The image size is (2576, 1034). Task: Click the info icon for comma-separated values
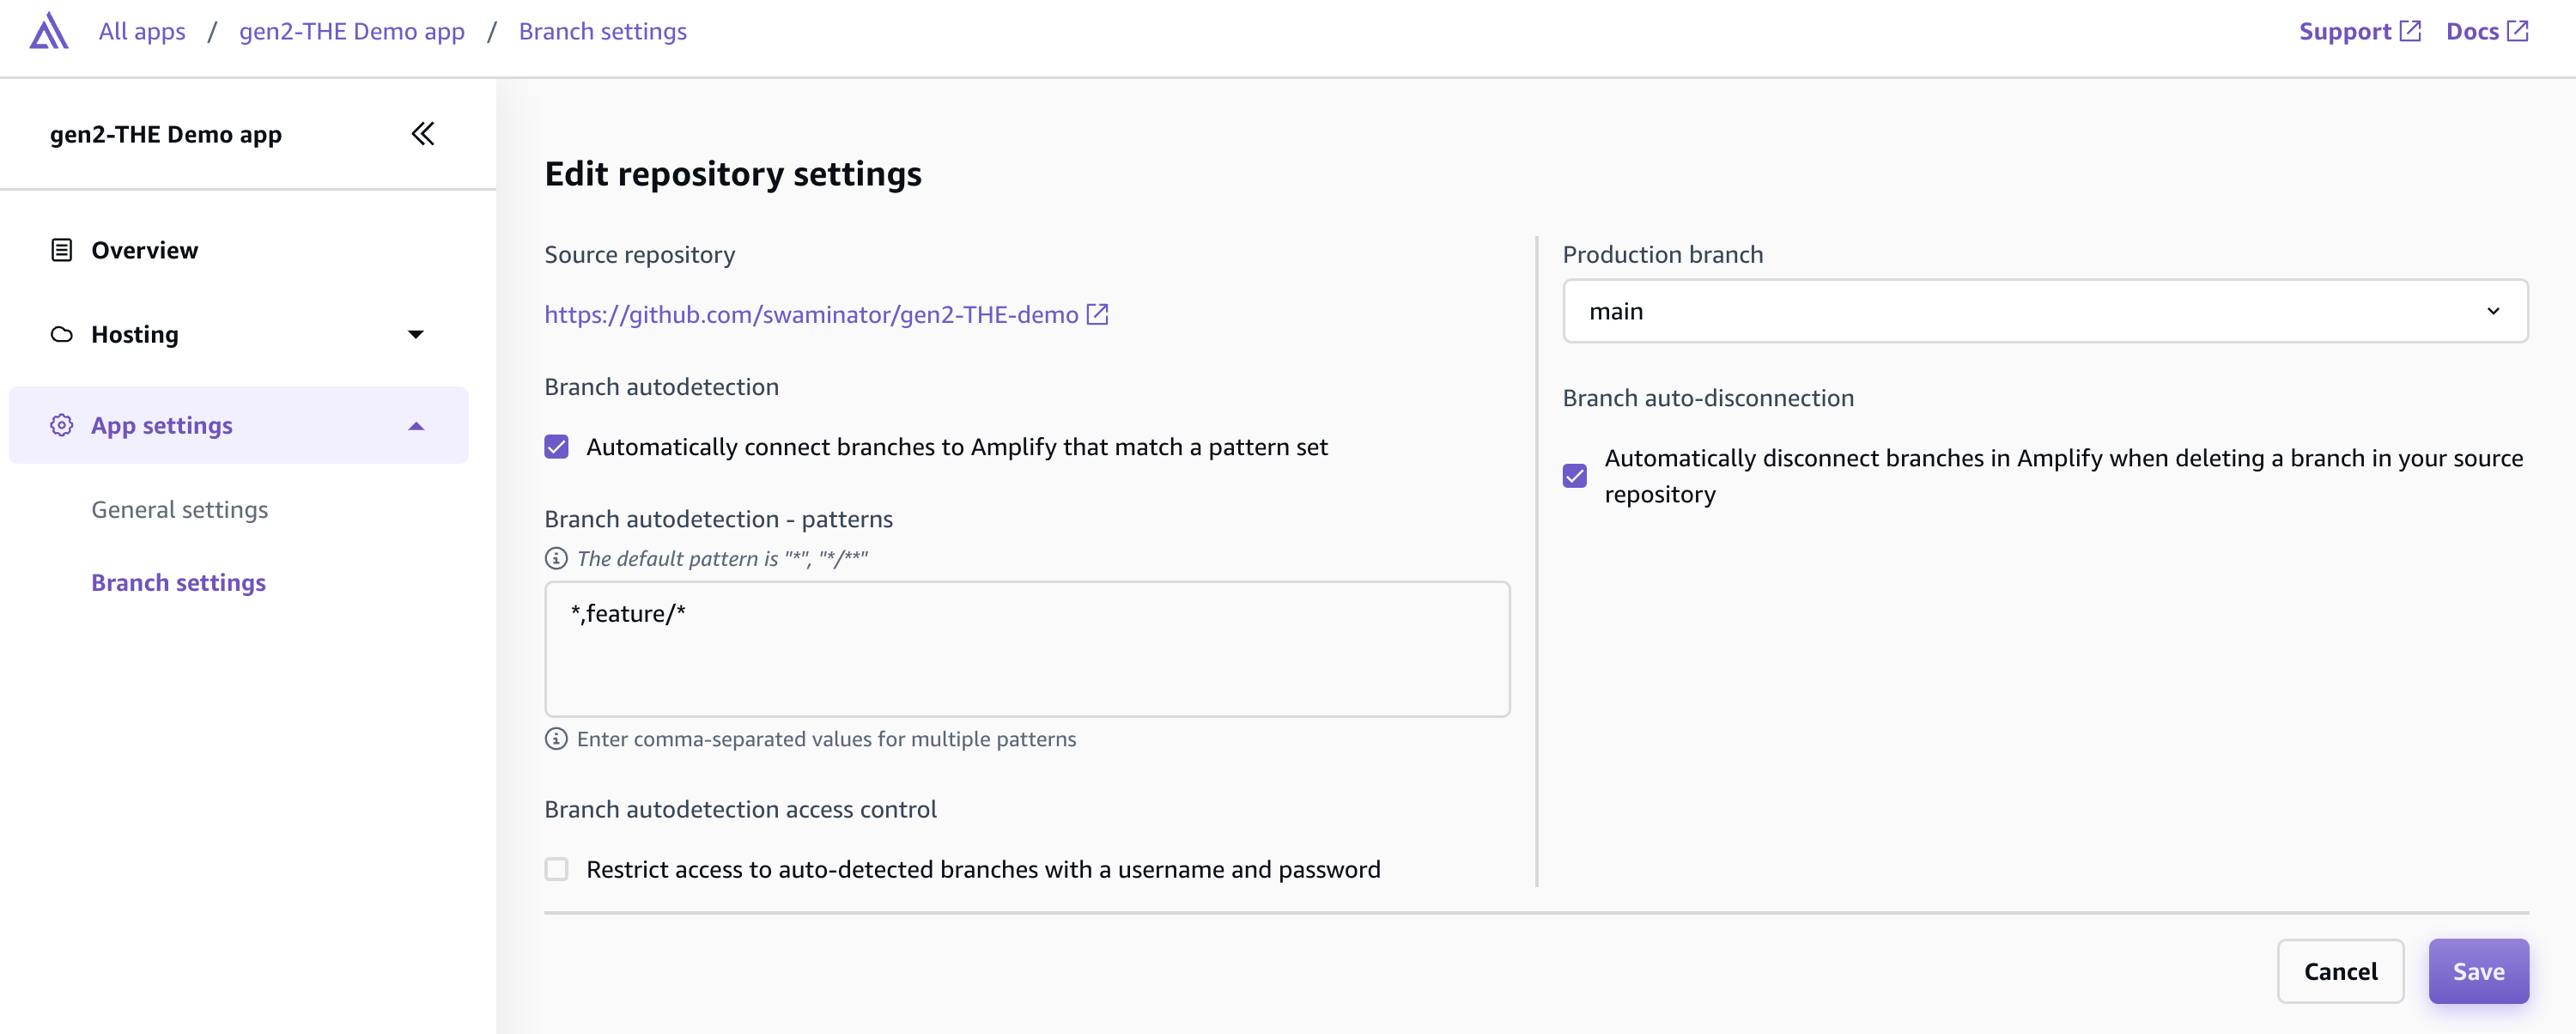(x=556, y=739)
